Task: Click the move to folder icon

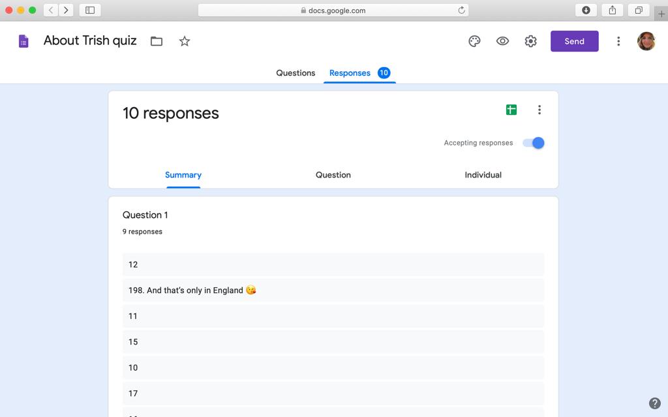Action: pyautogui.click(x=157, y=41)
